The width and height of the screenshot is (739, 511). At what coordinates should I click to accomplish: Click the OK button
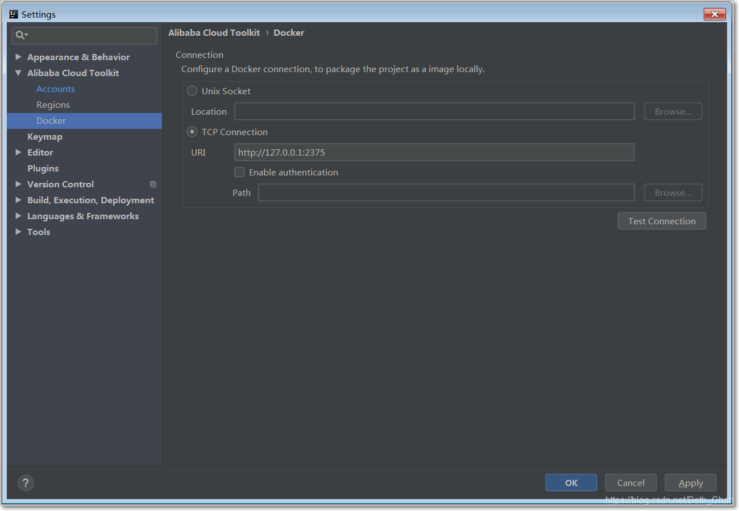click(x=571, y=483)
